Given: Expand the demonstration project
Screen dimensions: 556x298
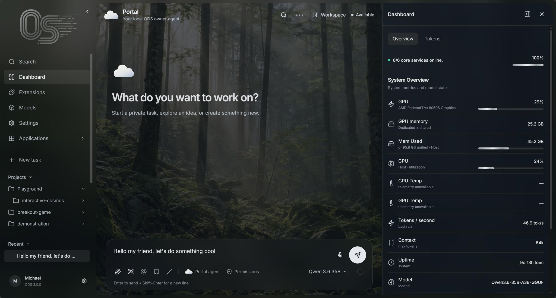Looking at the screenshot, I should coord(83,224).
